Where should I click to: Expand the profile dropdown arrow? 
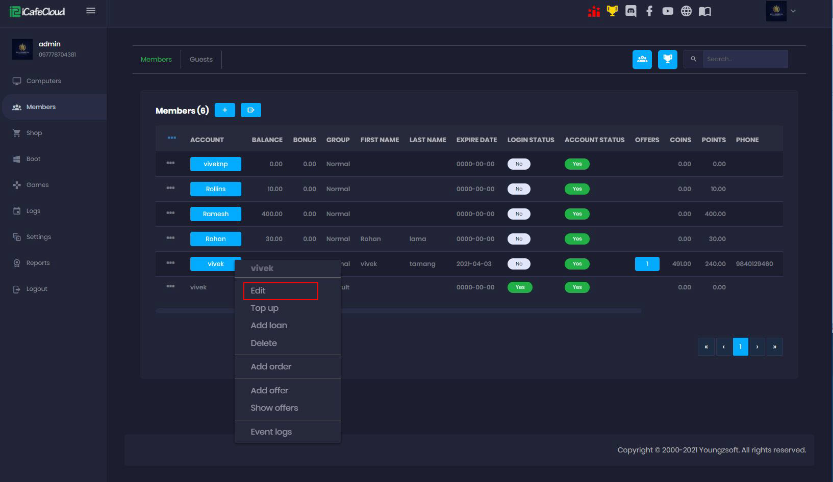pyautogui.click(x=793, y=11)
